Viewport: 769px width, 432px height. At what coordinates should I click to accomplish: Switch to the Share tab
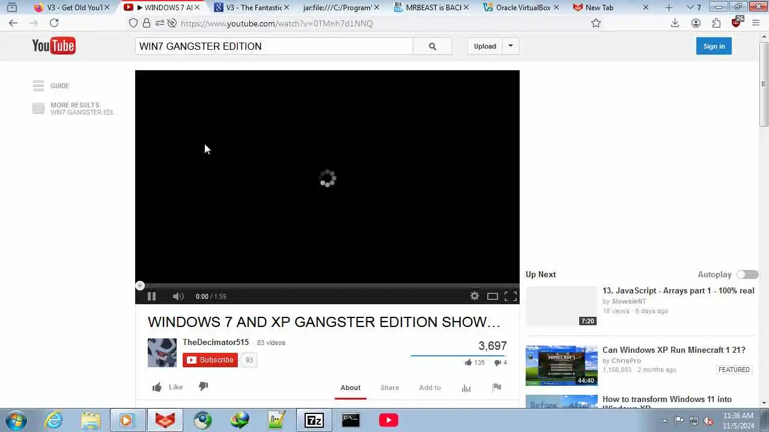(390, 388)
